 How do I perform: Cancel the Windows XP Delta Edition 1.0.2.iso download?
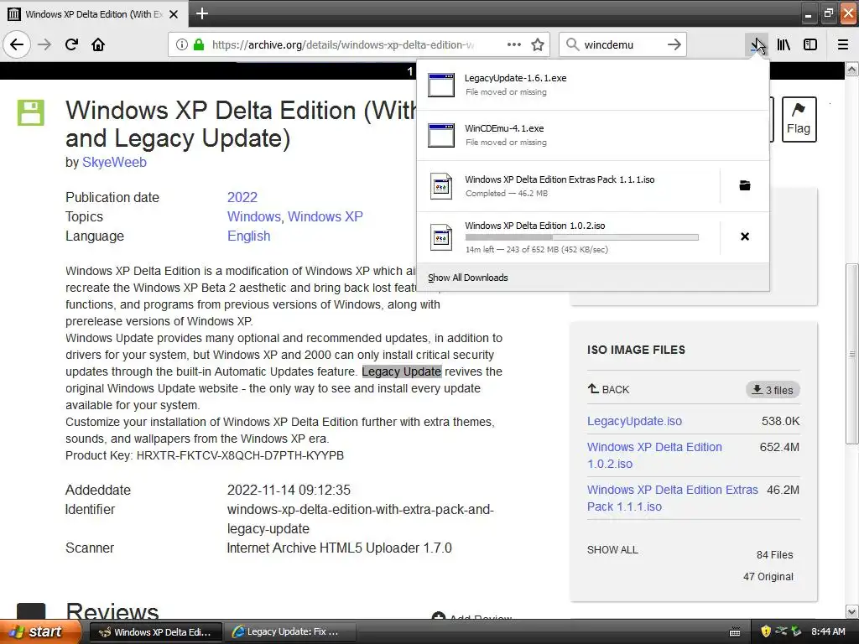coord(745,236)
